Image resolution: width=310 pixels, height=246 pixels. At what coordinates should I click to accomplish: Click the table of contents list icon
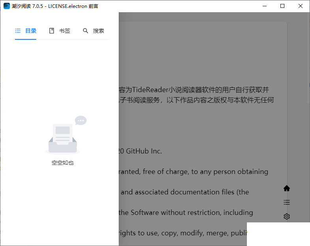(286, 202)
